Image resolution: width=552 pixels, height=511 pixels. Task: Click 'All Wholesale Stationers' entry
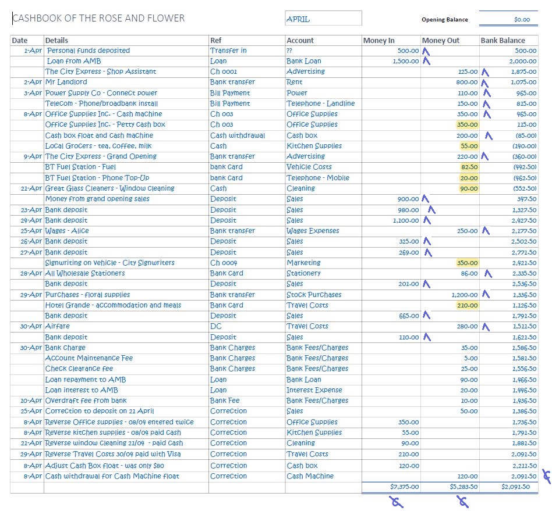coord(85,273)
